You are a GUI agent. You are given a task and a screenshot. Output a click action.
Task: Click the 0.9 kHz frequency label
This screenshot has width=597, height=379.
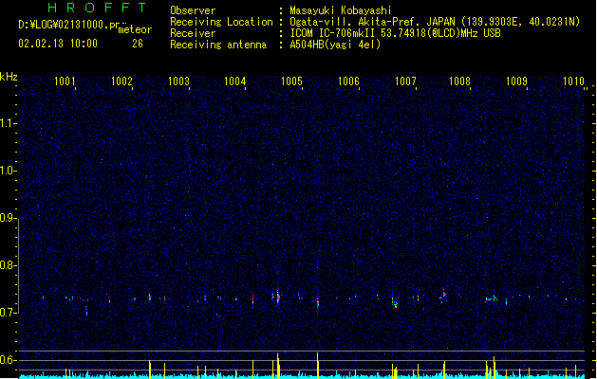(8, 218)
